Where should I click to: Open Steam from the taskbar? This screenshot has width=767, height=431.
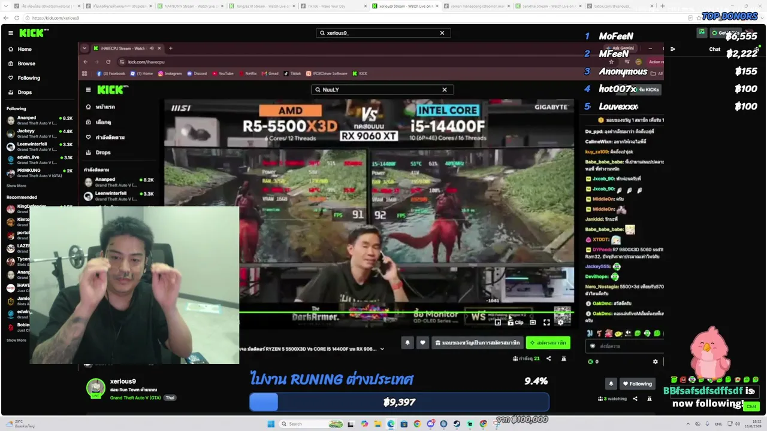click(457, 424)
